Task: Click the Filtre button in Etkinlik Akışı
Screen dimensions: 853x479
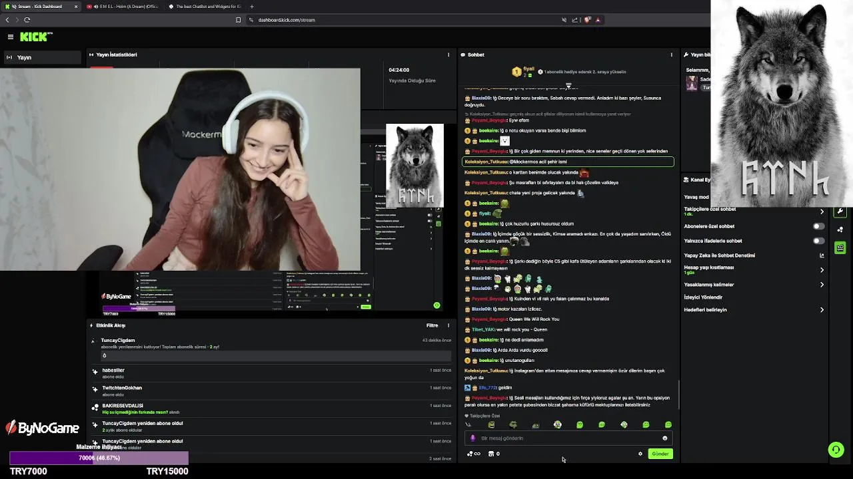Action: coord(432,325)
